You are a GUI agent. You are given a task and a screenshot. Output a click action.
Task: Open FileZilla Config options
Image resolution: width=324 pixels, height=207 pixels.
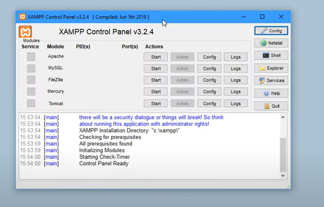(x=209, y=80)
